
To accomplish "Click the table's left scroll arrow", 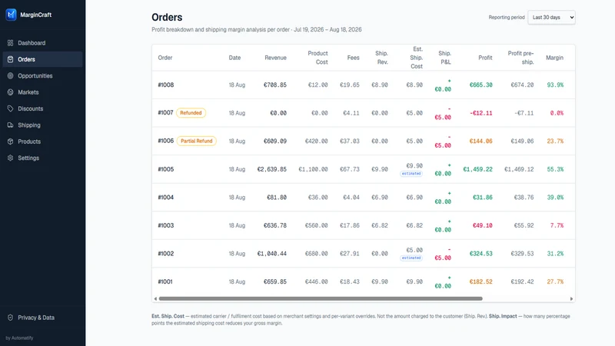I will [155, 298].
